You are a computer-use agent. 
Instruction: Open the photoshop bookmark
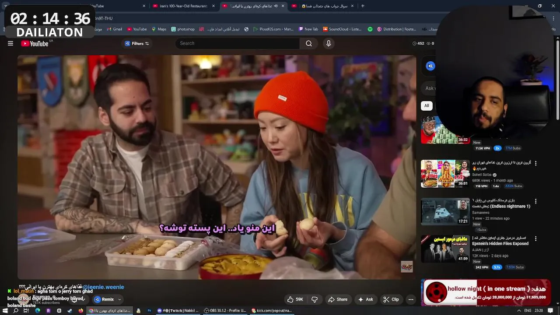coord(183,29)
